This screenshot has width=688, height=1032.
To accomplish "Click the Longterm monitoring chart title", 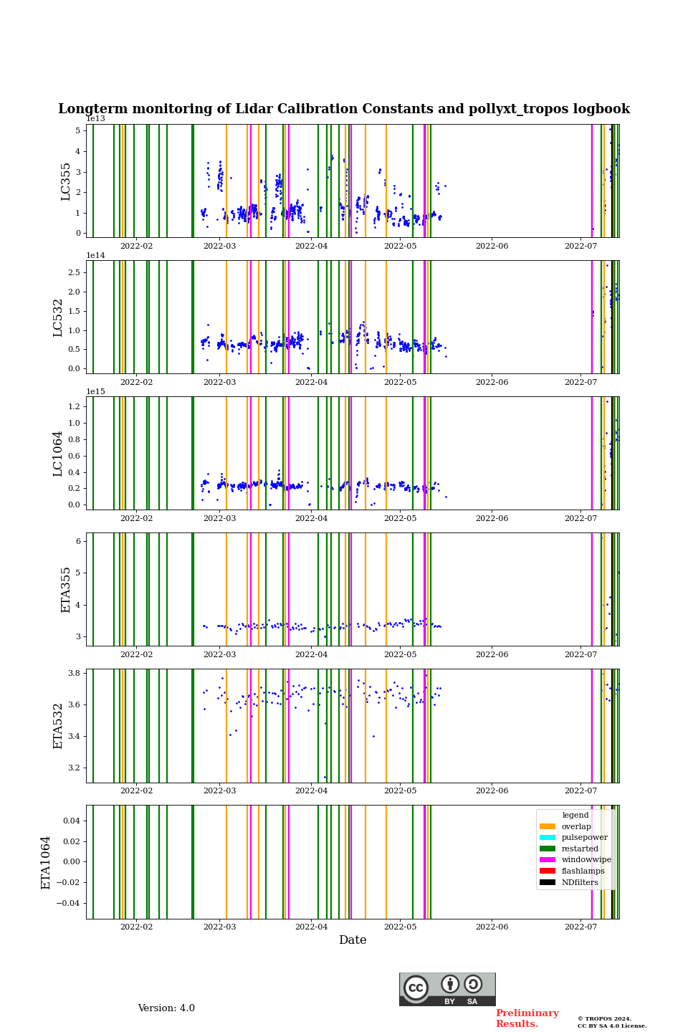I will tap(344, 109).
